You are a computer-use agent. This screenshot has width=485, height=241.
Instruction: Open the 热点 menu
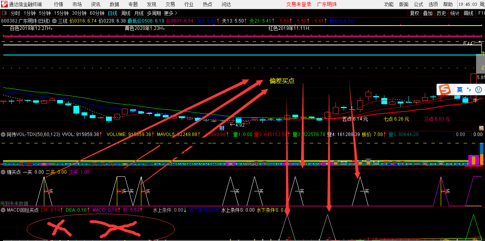pyautogui.click(x=207, y=4)
